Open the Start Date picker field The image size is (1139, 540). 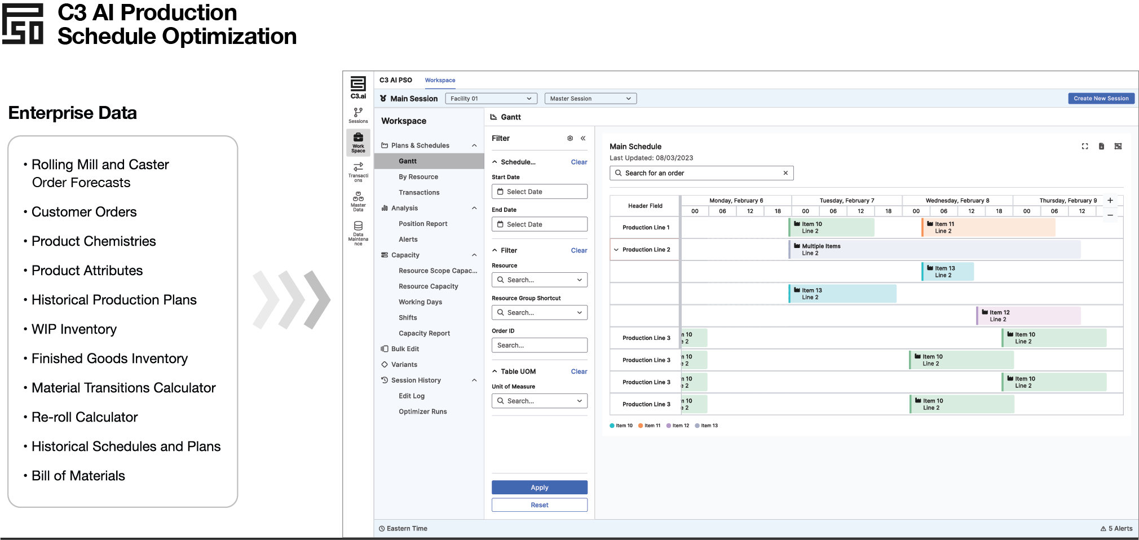pyautogui.click(x=540, y=192)
